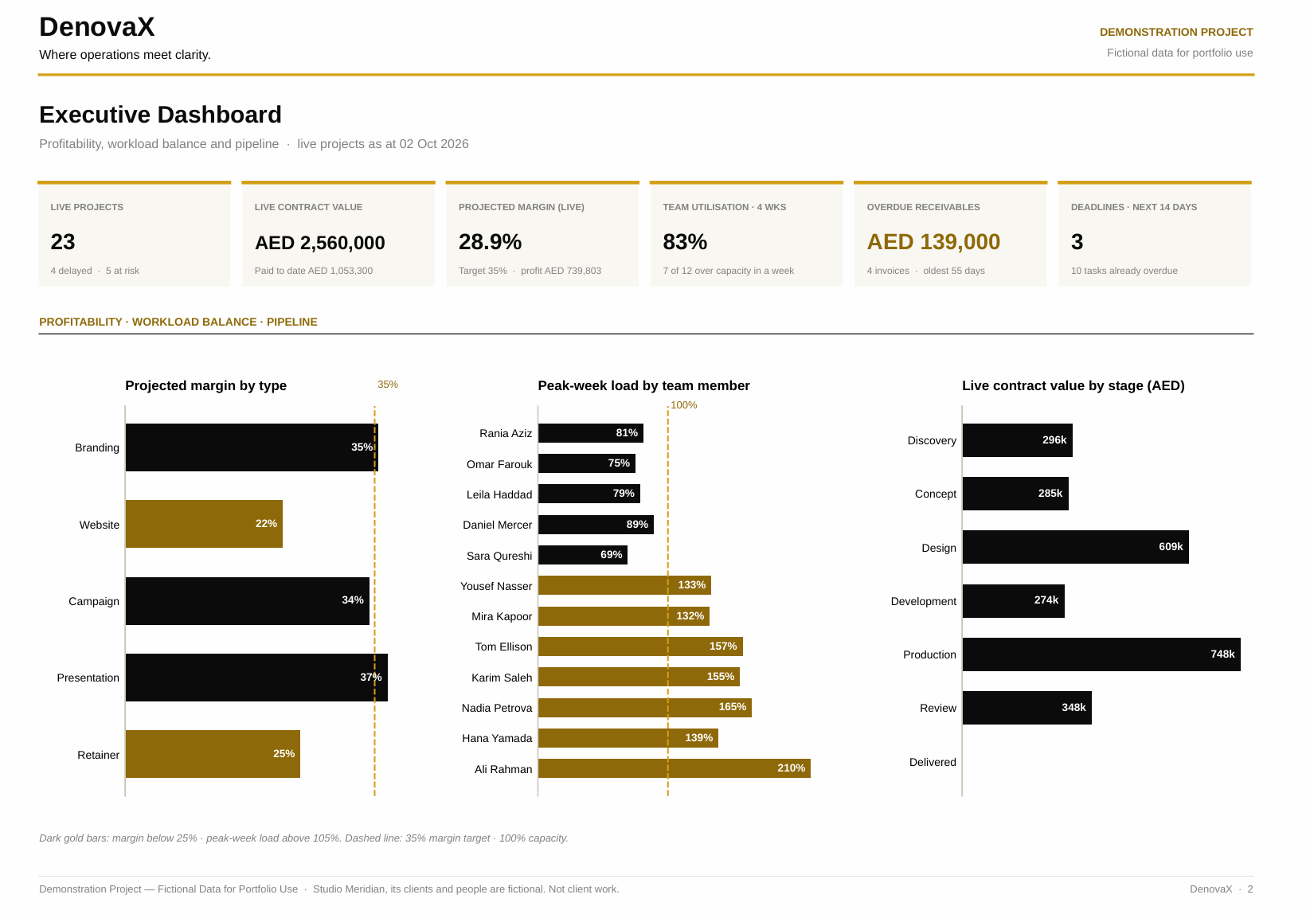The image size is (1310, 918).
Task: Select the AED 2,560,000 live contract value
Action: (319, 243)
